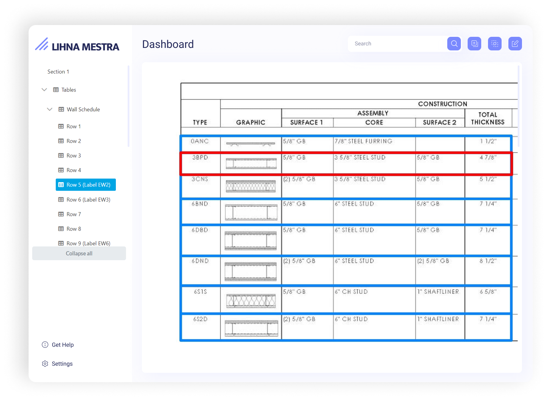Select Row 3 in the tree
The width and height of the screenshot is (547, 400).
pos(74,156)
